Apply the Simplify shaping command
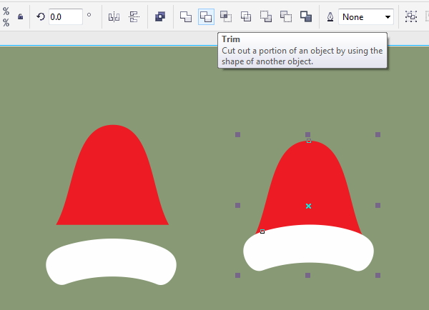The image size is (429, 310). pos(246,17)
